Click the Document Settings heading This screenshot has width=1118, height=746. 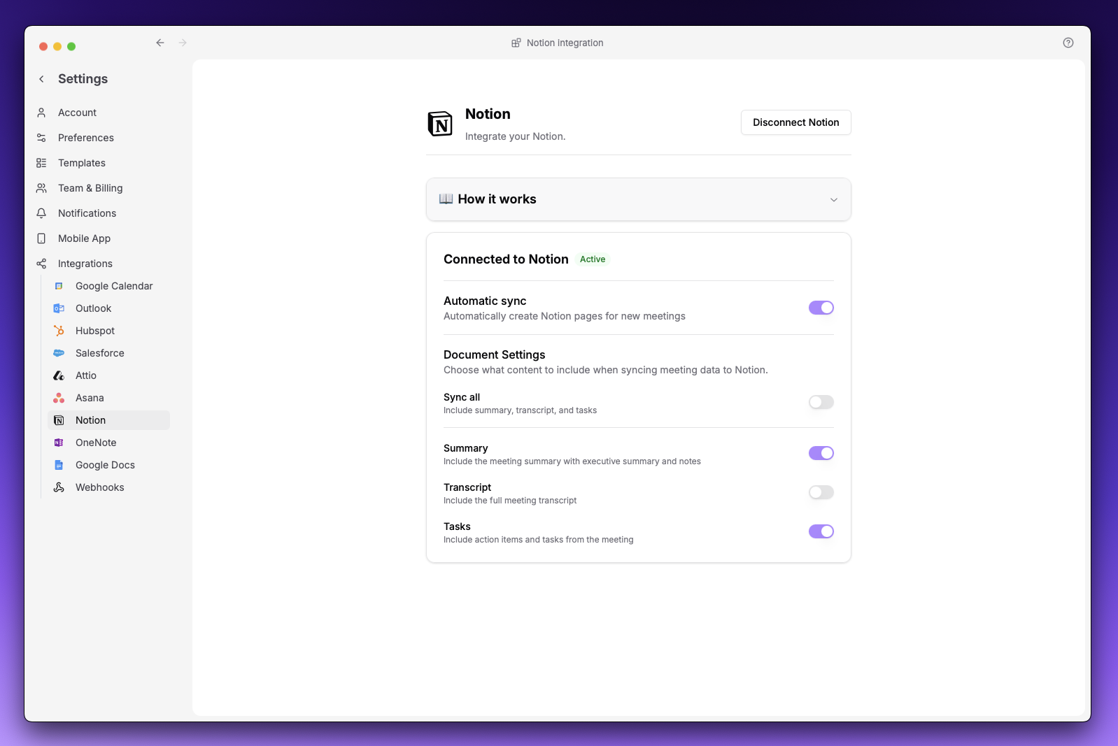point(494,354)
